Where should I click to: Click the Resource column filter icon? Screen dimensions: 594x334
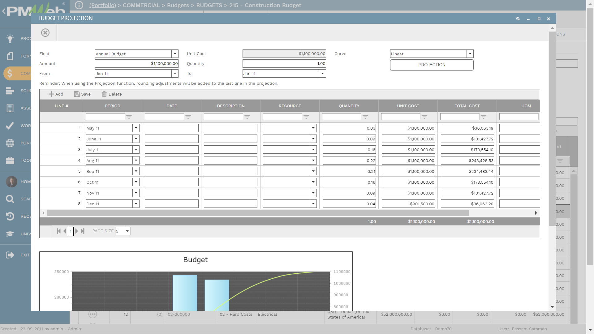[306, 117]
